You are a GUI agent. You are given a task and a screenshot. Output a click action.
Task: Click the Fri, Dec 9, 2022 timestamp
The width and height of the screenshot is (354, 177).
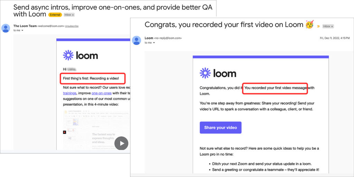tap(334, 38)
